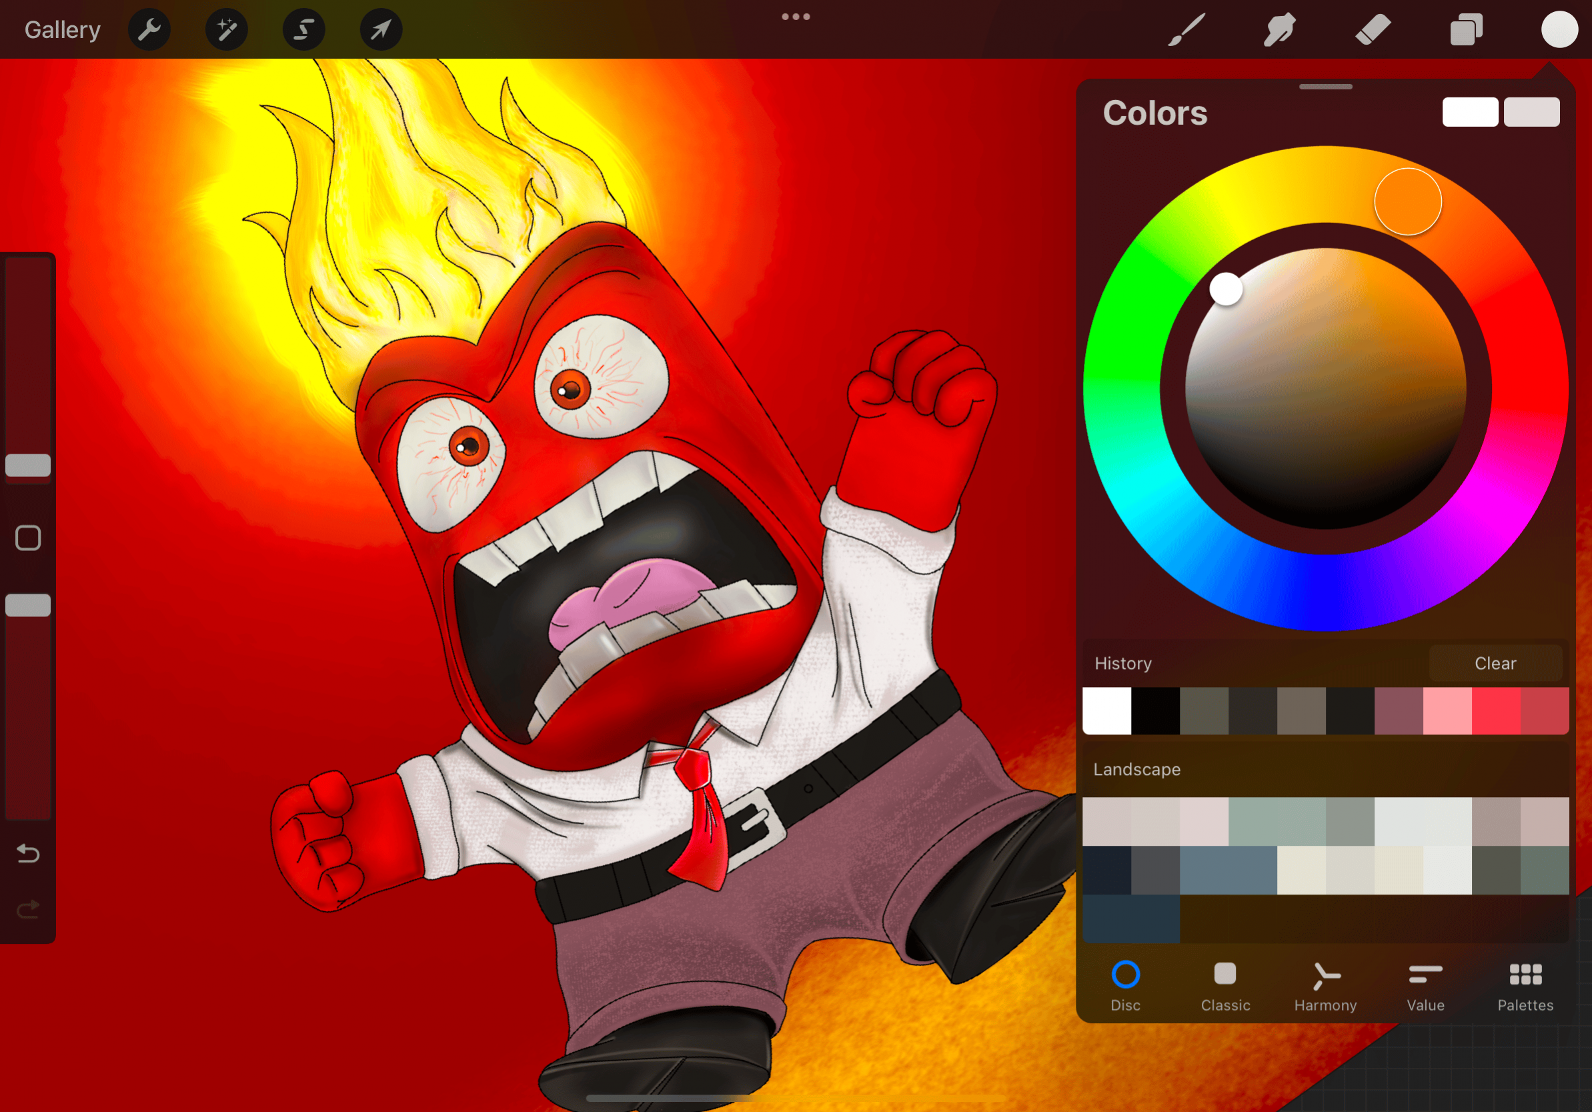This screenshot has height=1112, width=1592.
Task: Select the secondary color swatch in Colors header
Action: (x=1532, y=111)
